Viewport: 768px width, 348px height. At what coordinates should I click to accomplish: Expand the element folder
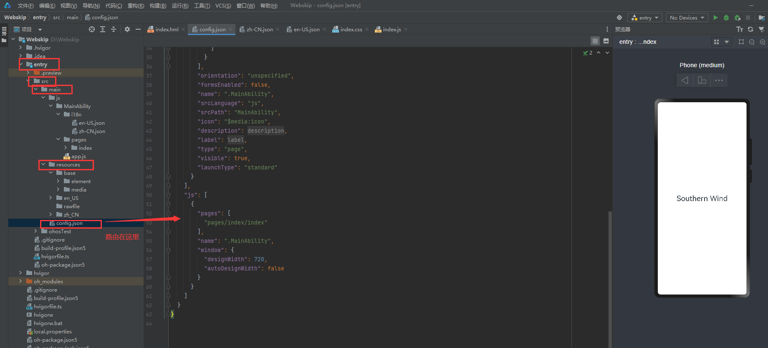tap(58, 181)
